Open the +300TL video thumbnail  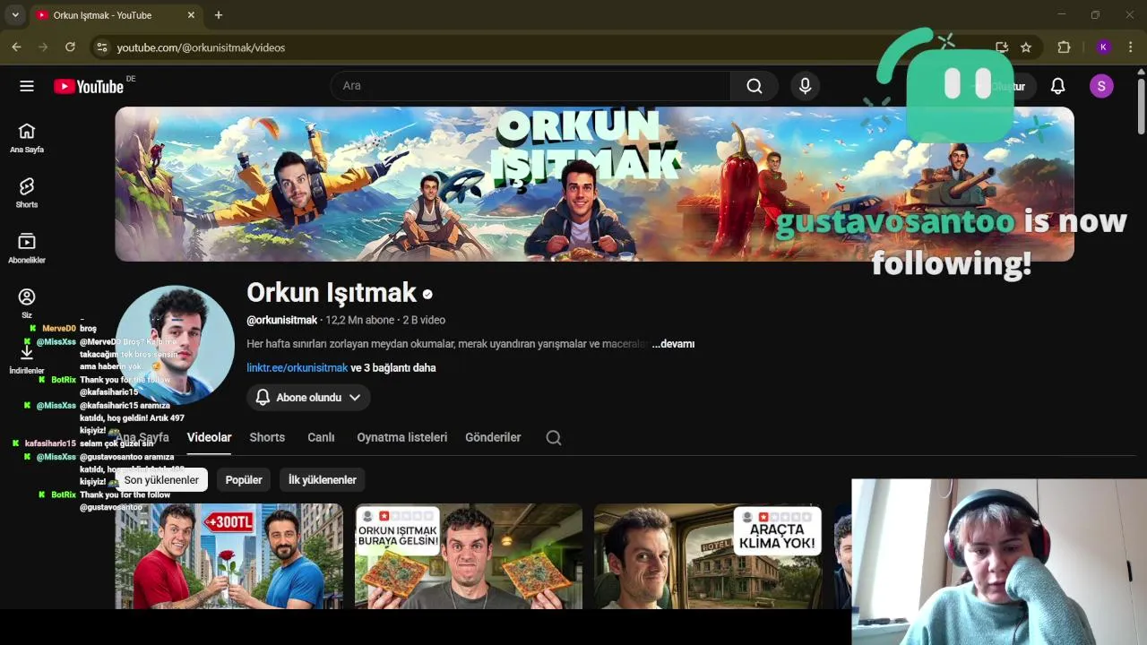coord(229,556)
